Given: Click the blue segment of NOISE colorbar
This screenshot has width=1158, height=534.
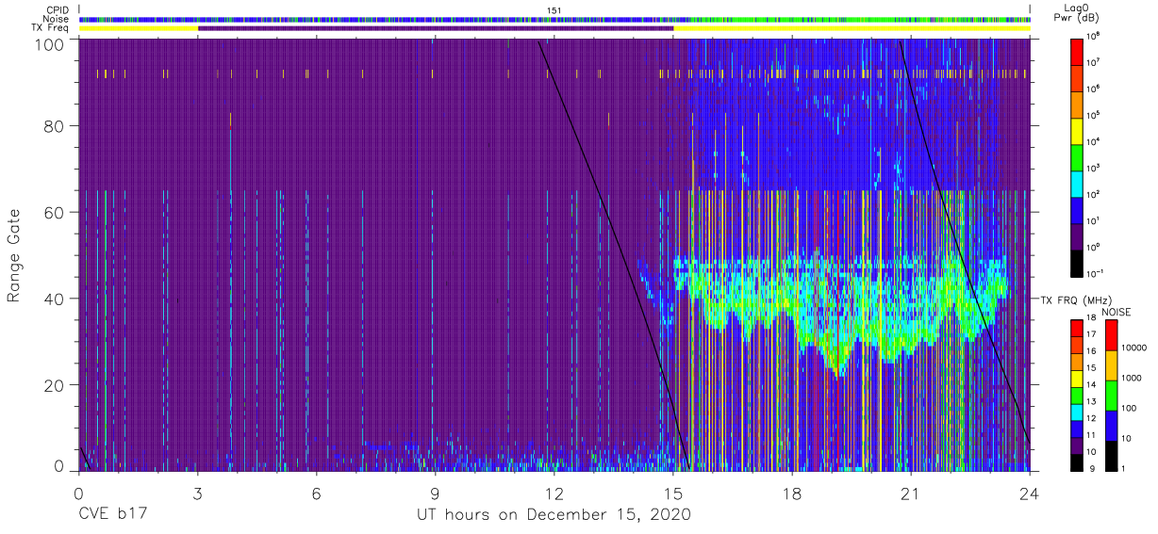Looking at the screenshot, I should coord(1111,425).
